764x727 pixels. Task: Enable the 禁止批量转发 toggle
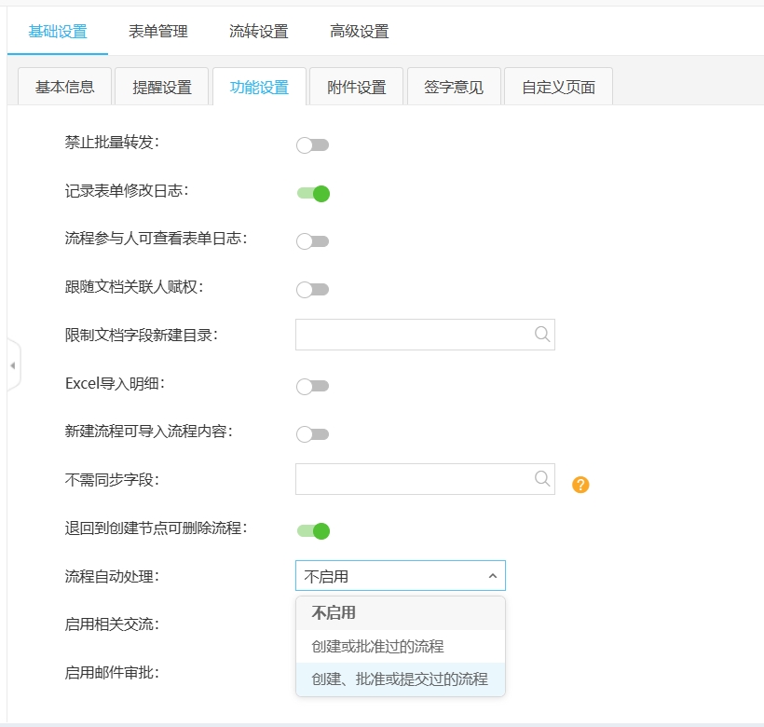[x=312, y=145]
